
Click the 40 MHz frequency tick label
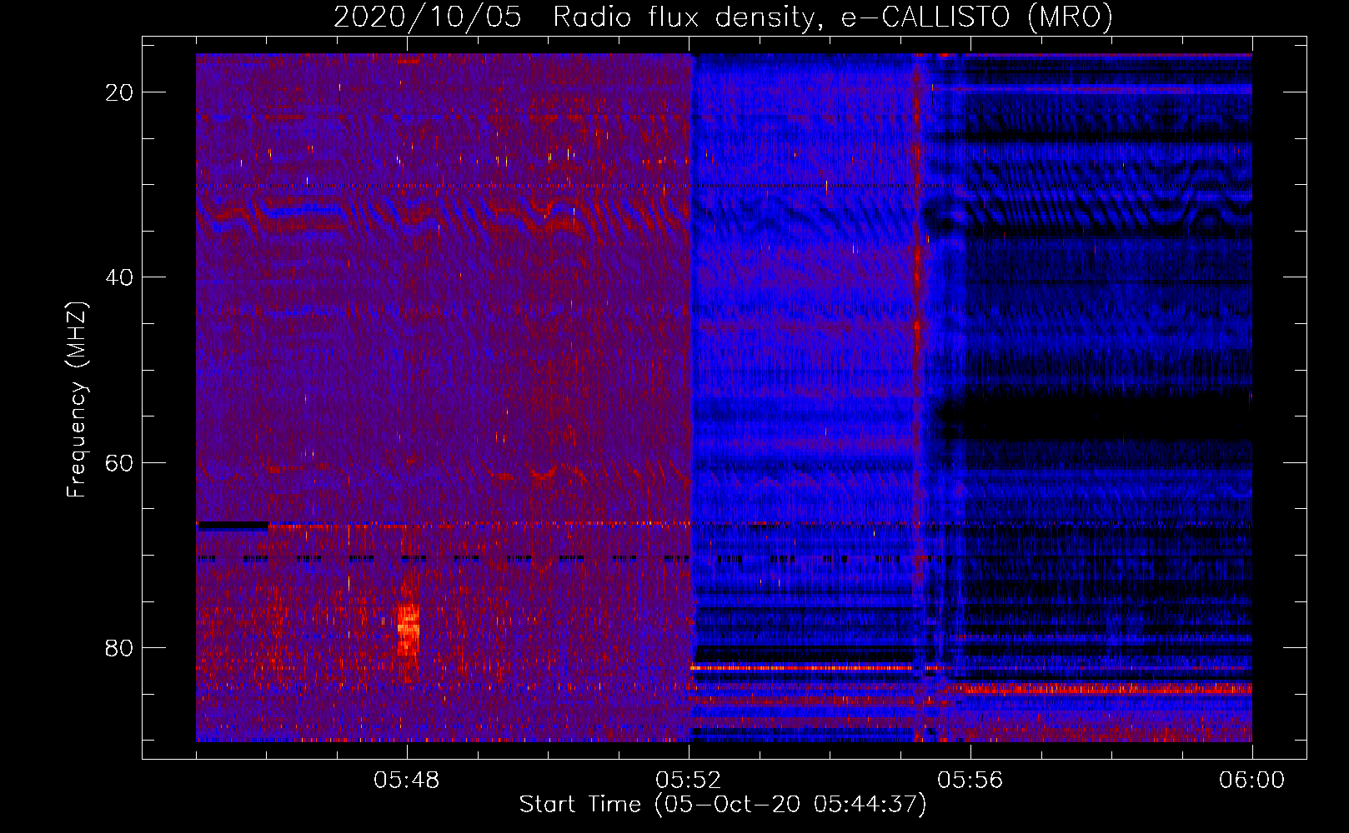click(119, 277)
